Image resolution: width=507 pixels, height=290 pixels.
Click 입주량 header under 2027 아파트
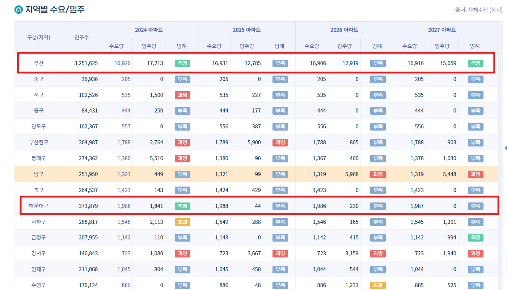pyautogui.click(x=442, y=46)
